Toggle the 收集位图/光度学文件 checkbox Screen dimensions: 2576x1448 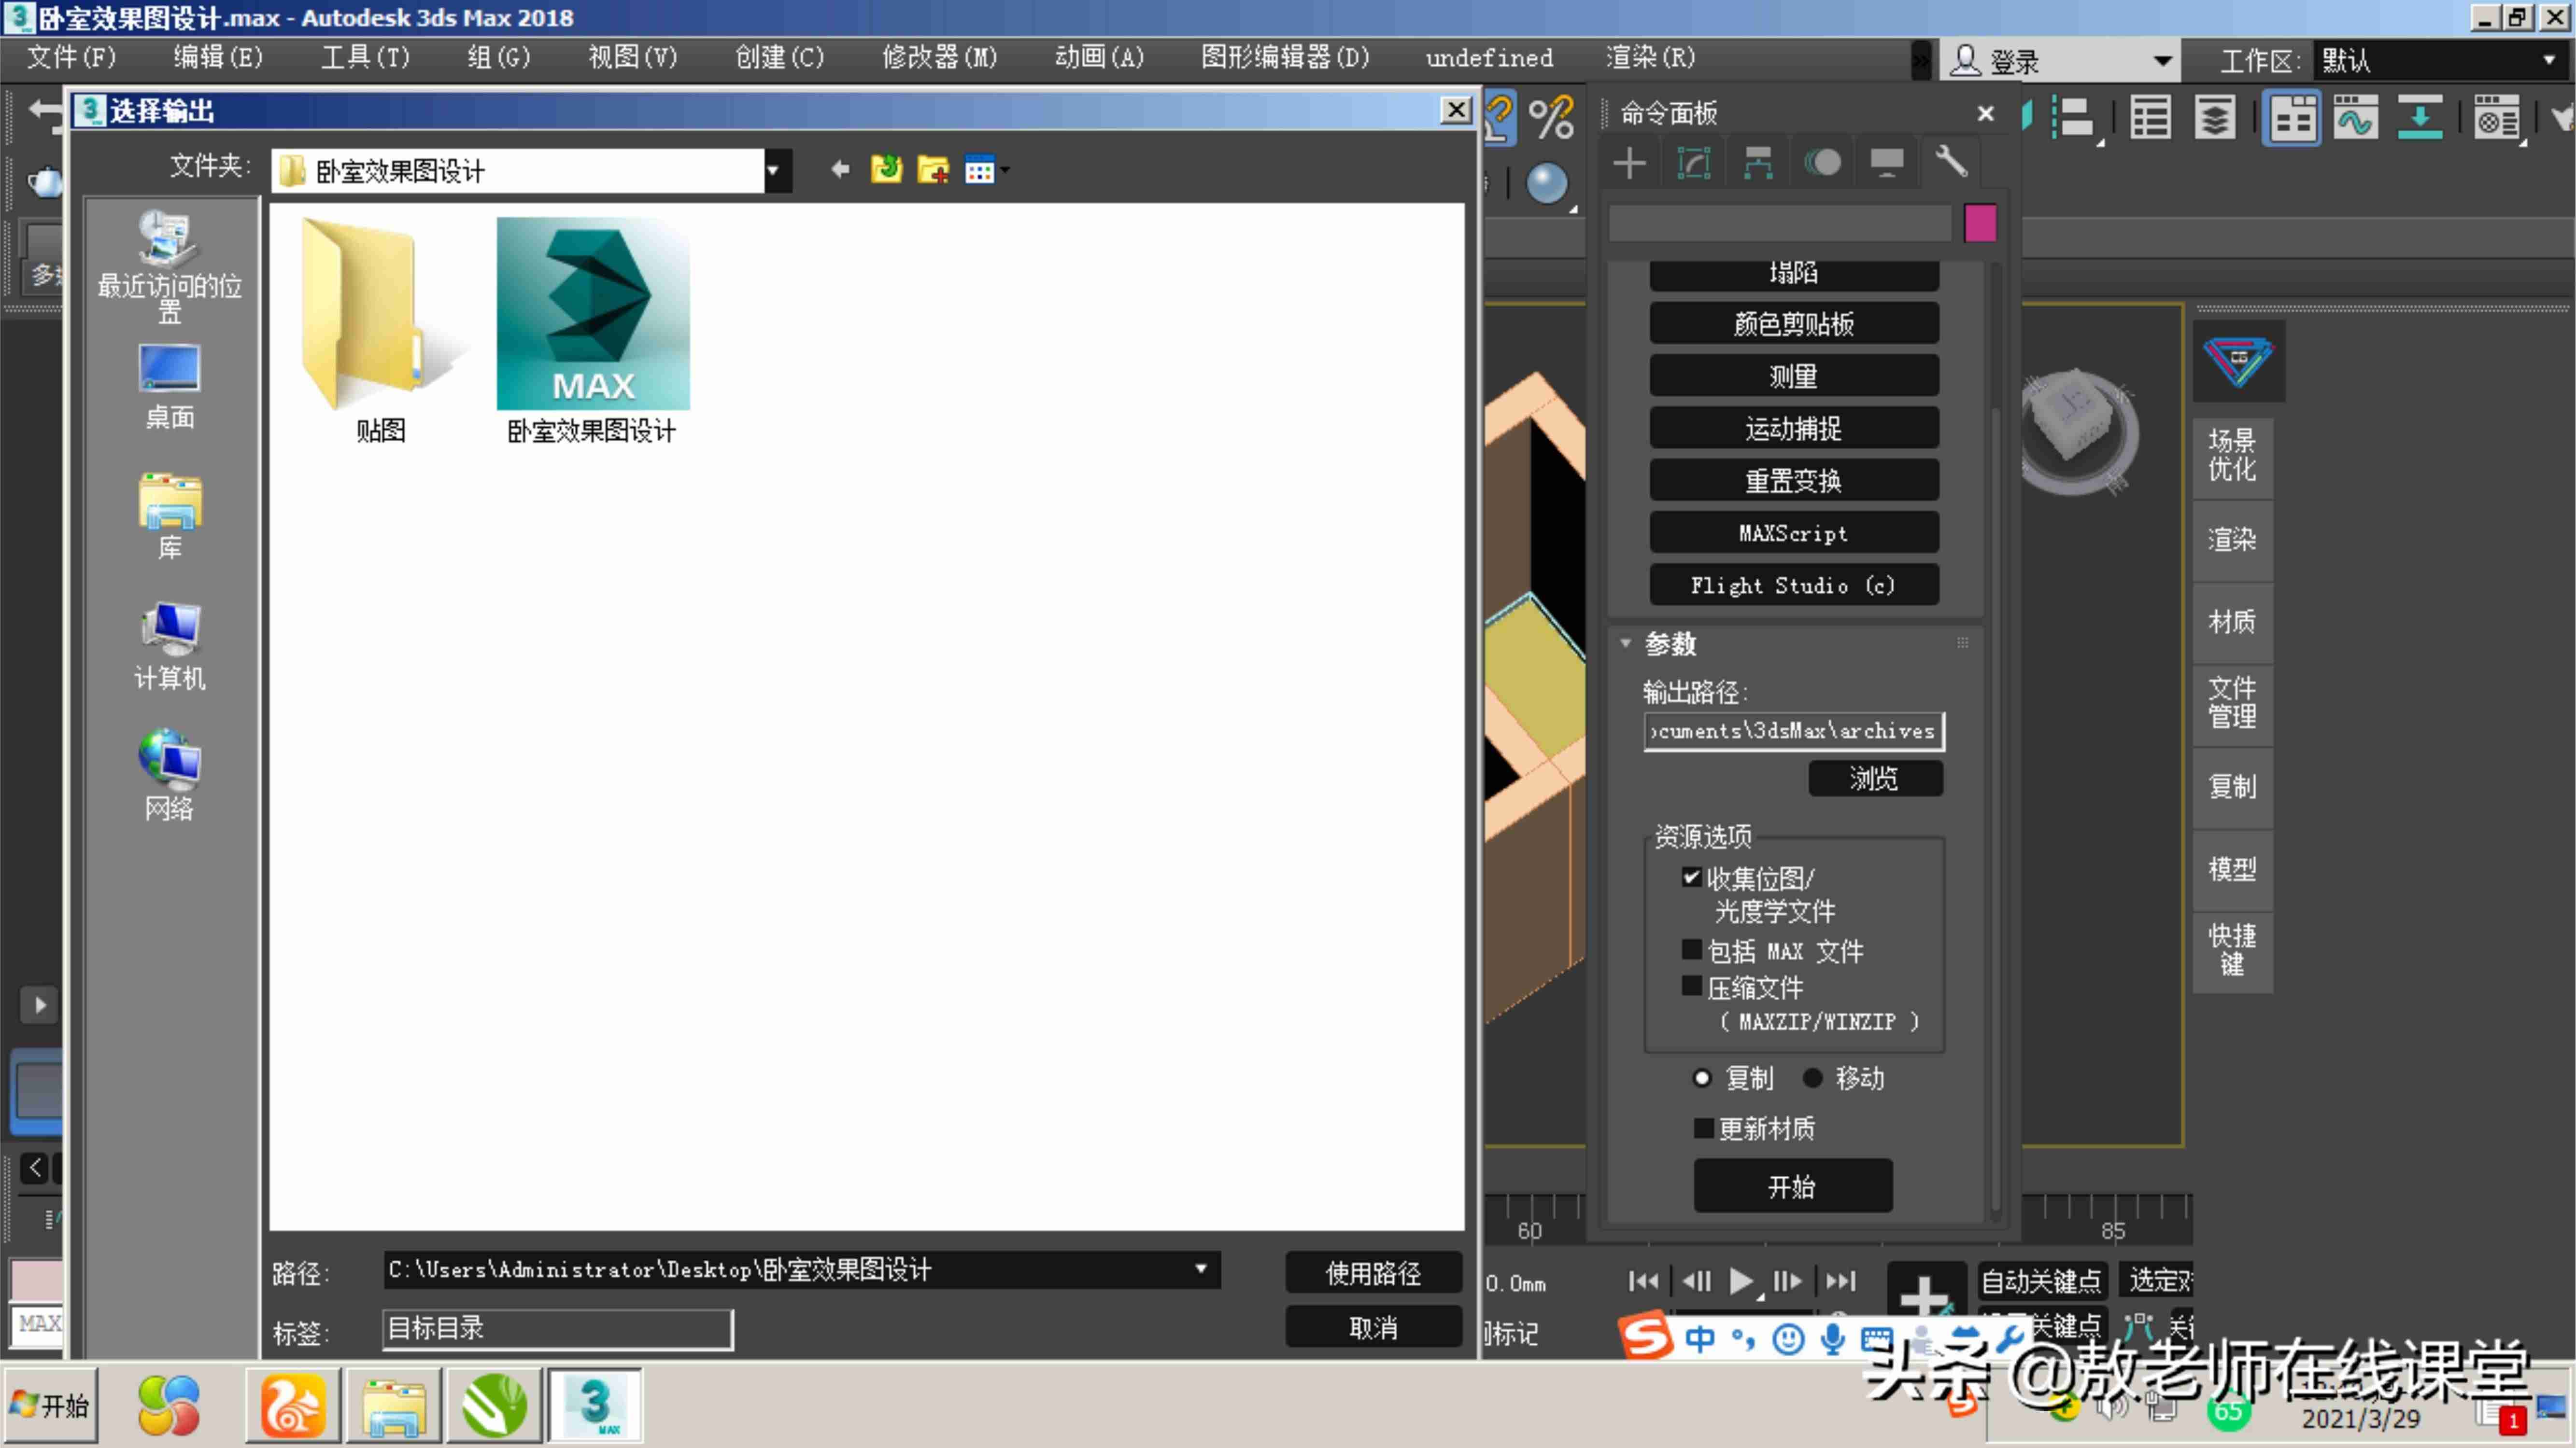click(x=1691, y=877)
